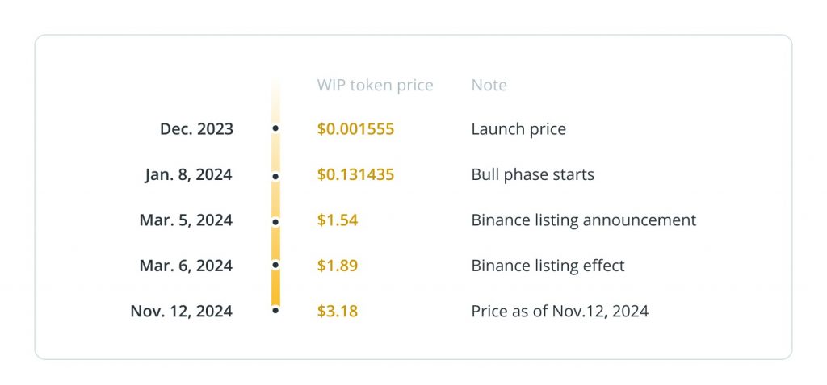Click the Dec. 2023 date label
Viewport: 827px width, 385px height.
point(197,128)
